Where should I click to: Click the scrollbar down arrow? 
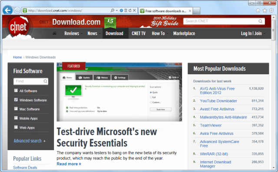click(x=274, y=168)
